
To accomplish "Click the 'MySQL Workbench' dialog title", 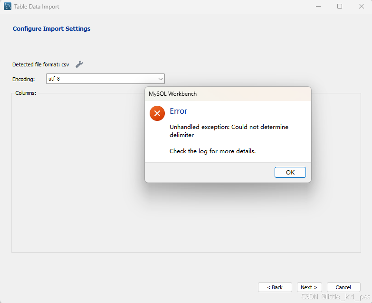I will [173, 94].
